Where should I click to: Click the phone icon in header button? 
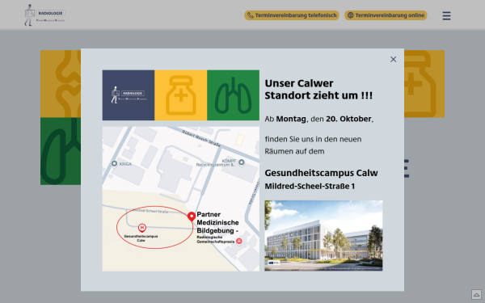tap(251, 15)
